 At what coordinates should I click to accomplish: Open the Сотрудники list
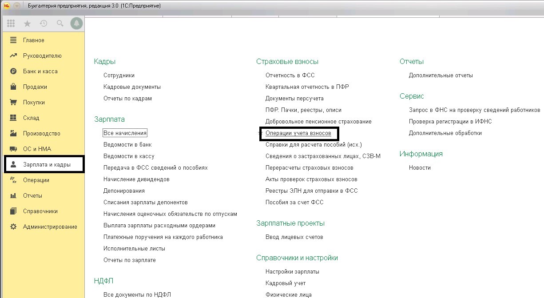tap(119, 75)
